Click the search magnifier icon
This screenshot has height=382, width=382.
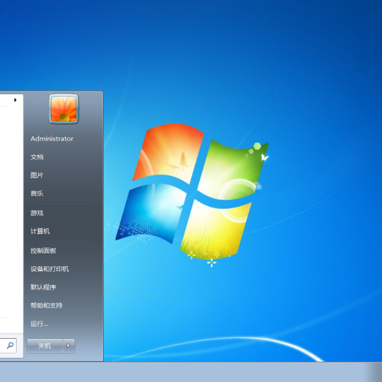point(10,345)
